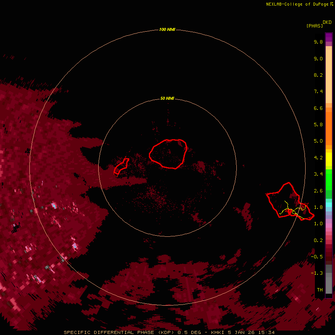Click the bright green color bar segment
335x335 pixels.
click(329, 180)
